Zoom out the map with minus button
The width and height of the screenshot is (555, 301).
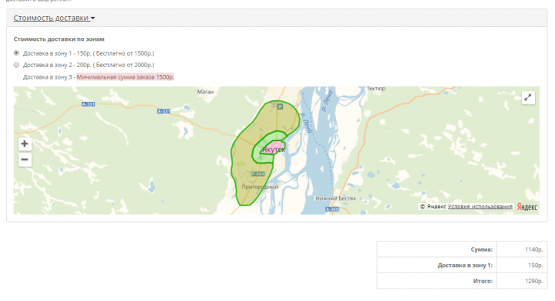pos(25,160)
